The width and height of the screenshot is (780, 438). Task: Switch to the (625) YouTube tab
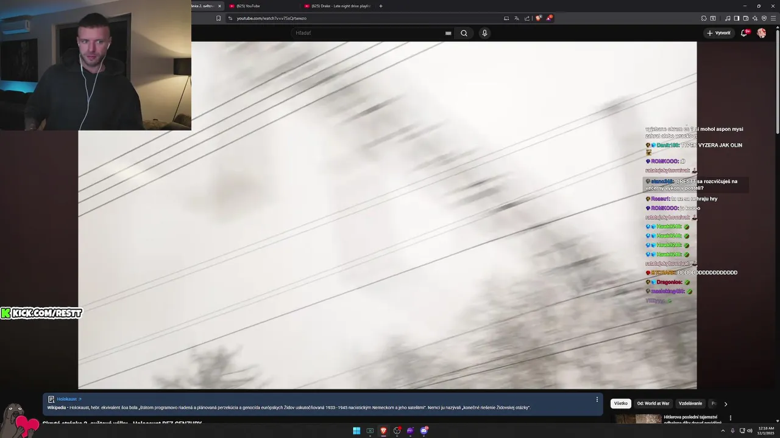pos(262,6)
